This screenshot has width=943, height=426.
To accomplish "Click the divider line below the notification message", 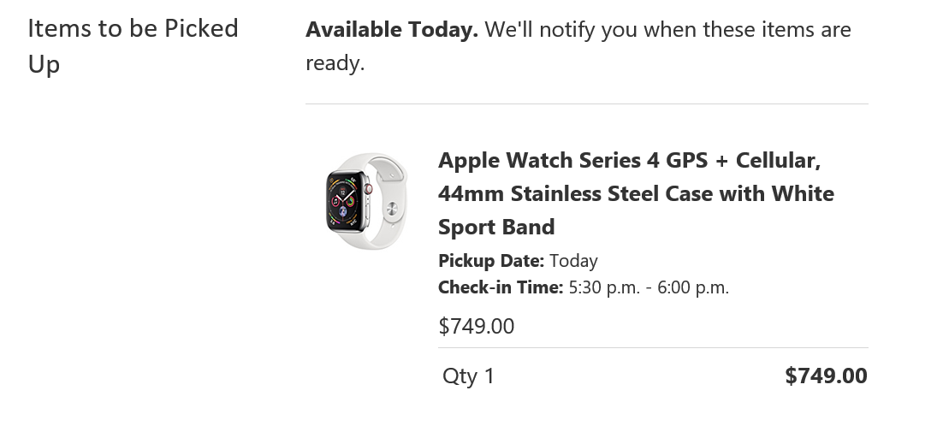I will point(586,104).
